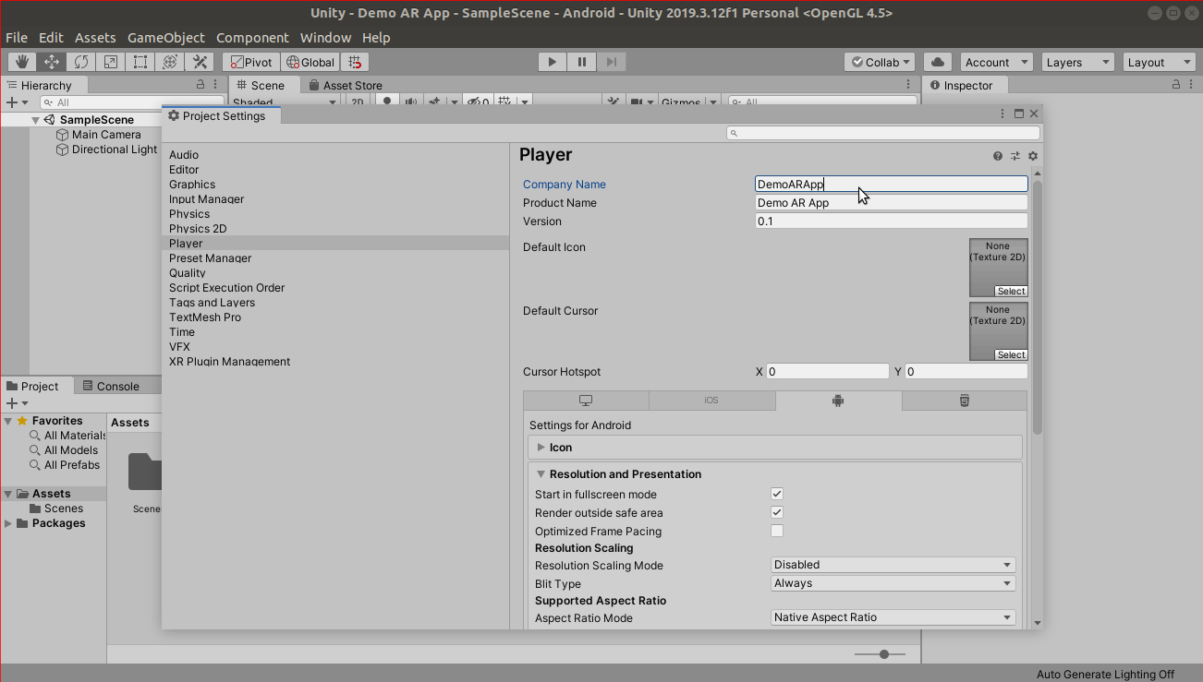Open the Edit menu
1203x682 pixels.
click(51, 38)
